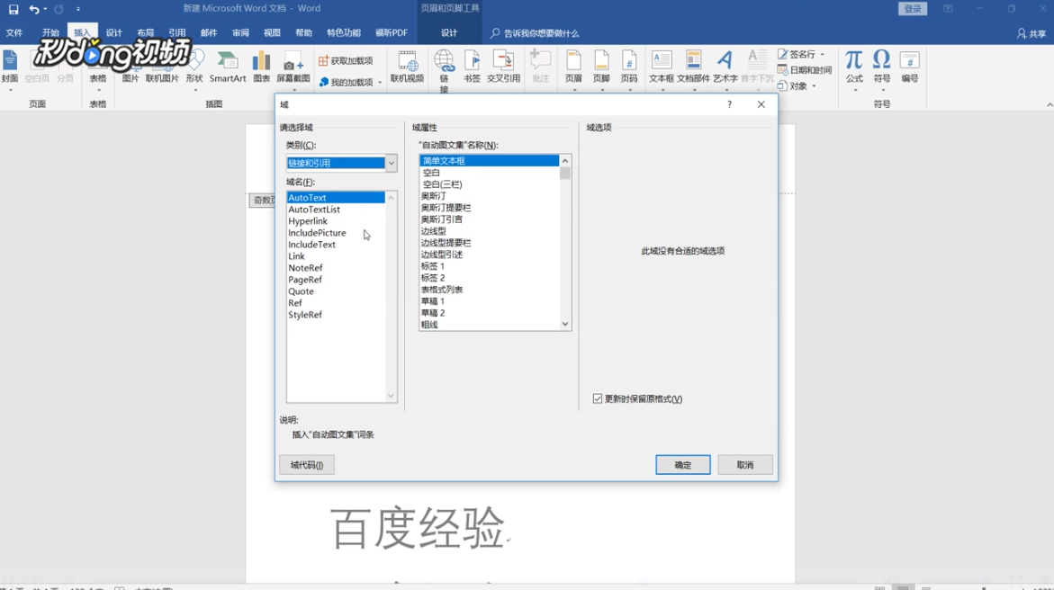
Task: Select IncludePicture field name
Action: point(336,233)
